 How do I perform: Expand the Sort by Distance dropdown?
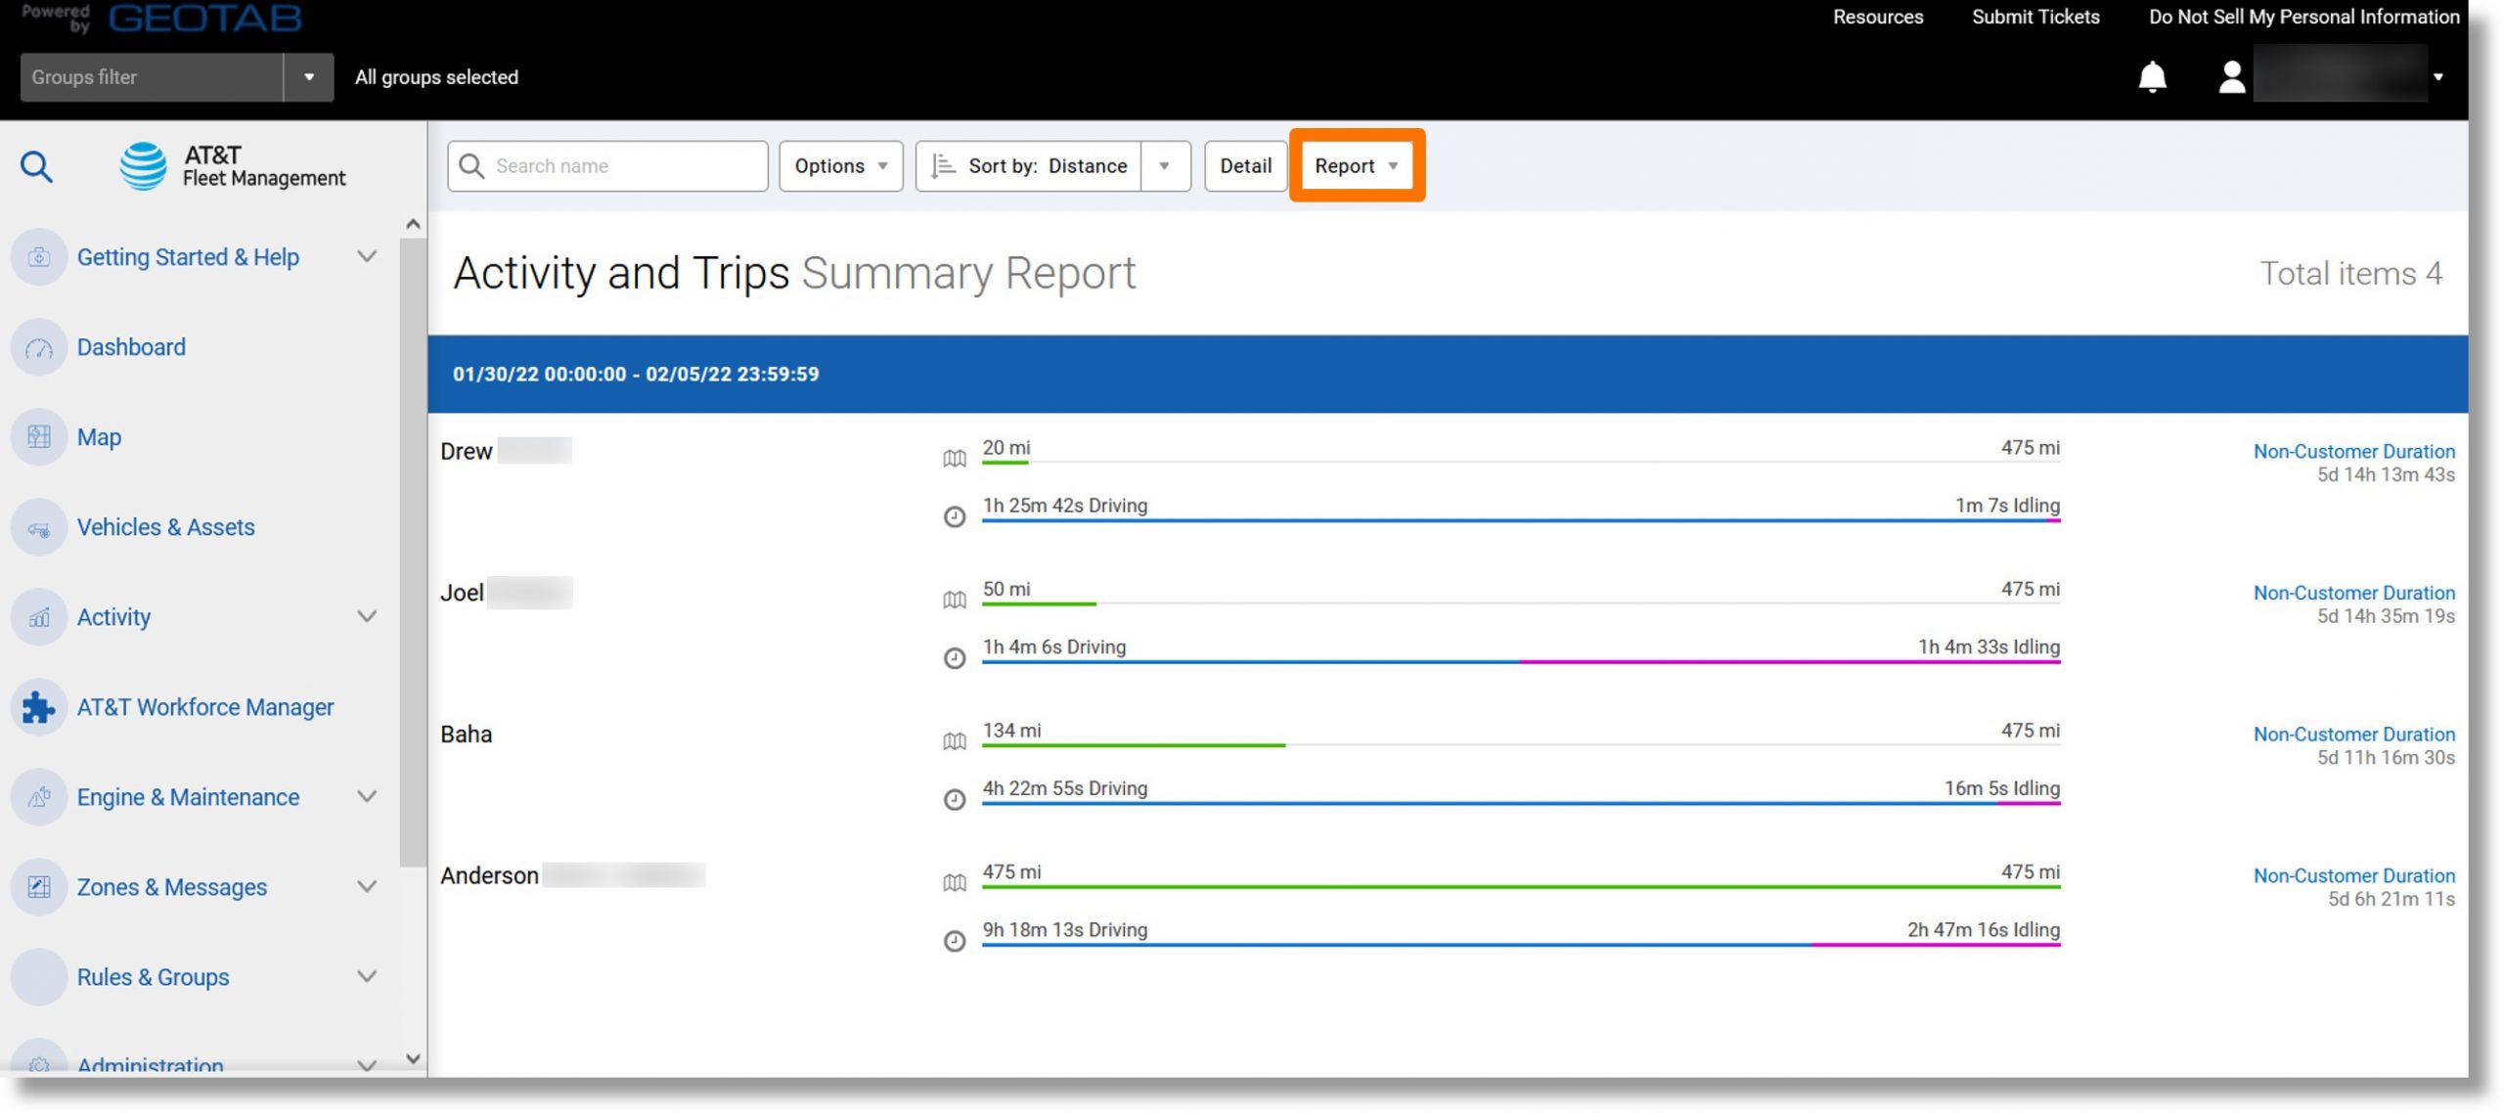1164,164
